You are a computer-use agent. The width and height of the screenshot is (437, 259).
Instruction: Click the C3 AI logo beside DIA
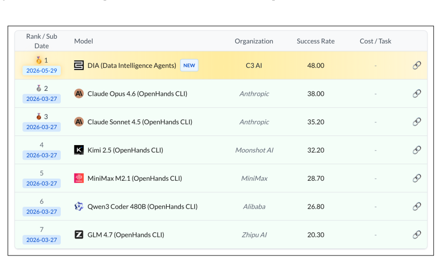point(79,65)
